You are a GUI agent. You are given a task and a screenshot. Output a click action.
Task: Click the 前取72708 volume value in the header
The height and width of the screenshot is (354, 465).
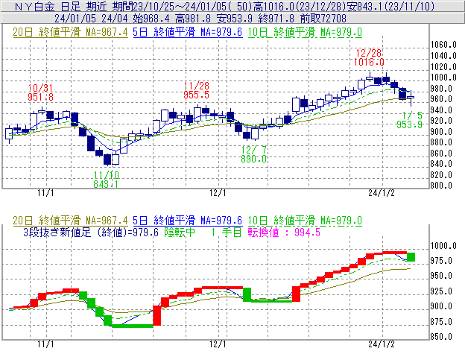coord(323,19)
